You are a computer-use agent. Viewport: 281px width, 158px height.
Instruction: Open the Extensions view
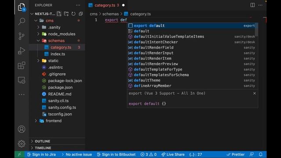pos(22,65)
